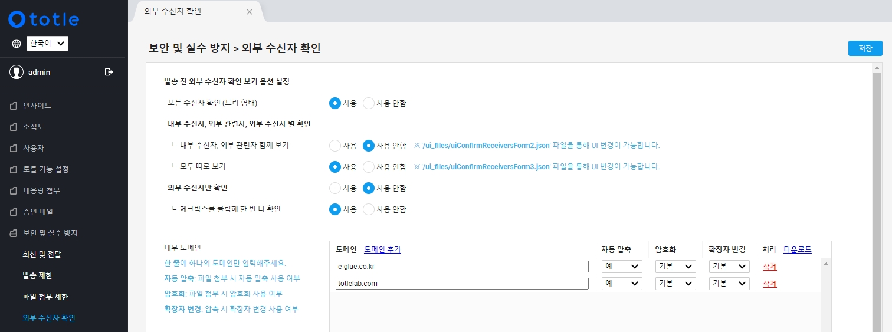
Task: Open 승인 메일 menu in sidebar
Action: coord(38,212)
